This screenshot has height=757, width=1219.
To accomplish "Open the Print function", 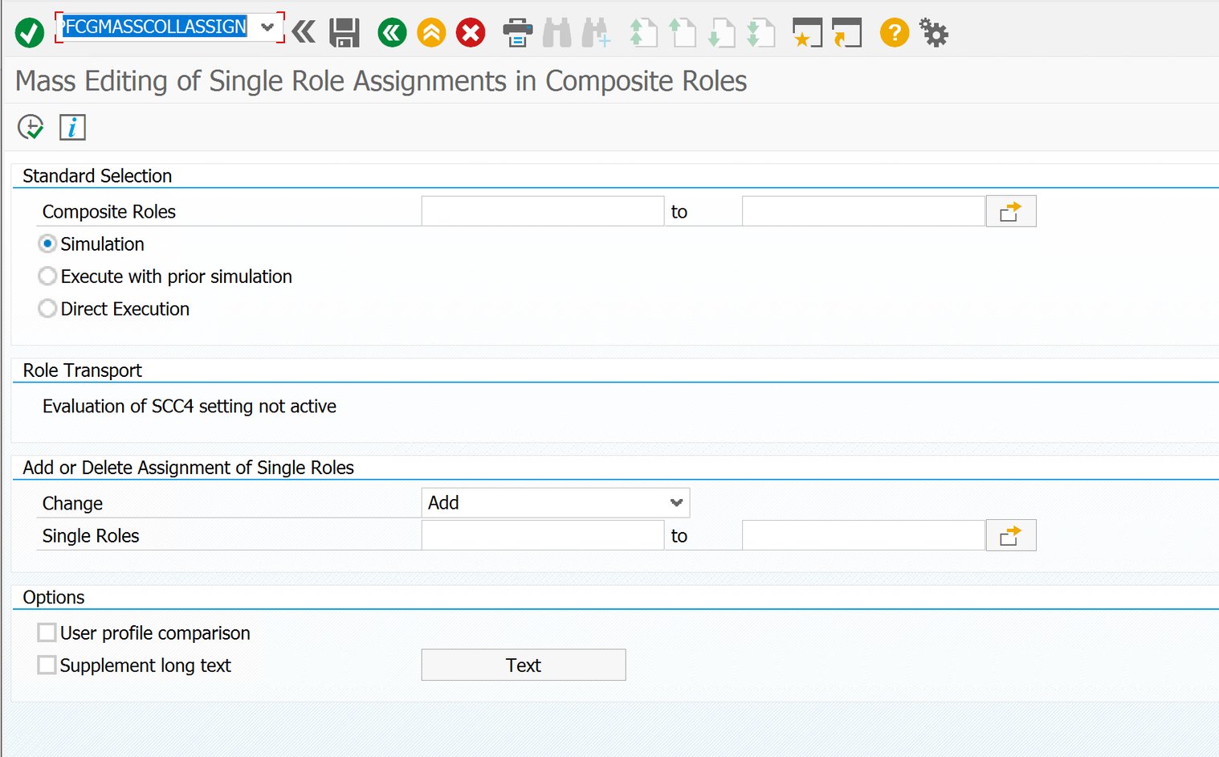I will tap(517, 33).
